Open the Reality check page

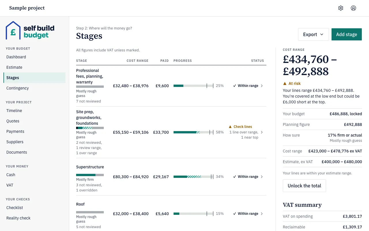[x=34, y=218]
